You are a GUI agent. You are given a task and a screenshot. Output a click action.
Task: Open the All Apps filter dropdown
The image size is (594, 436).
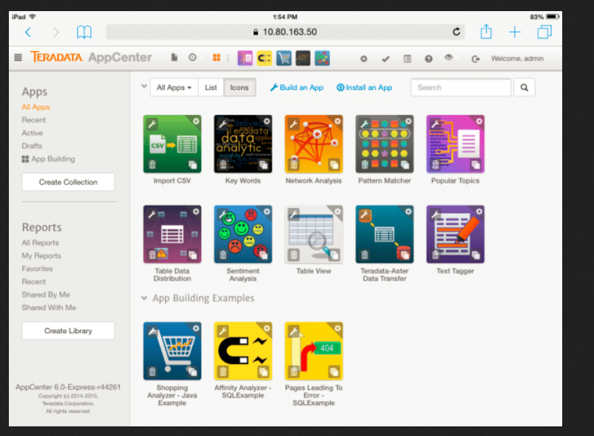point(174,87)
